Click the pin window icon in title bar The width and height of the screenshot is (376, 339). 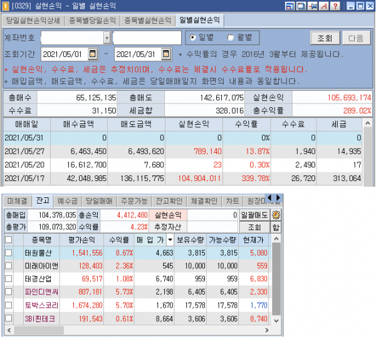(x=313, y=6)
